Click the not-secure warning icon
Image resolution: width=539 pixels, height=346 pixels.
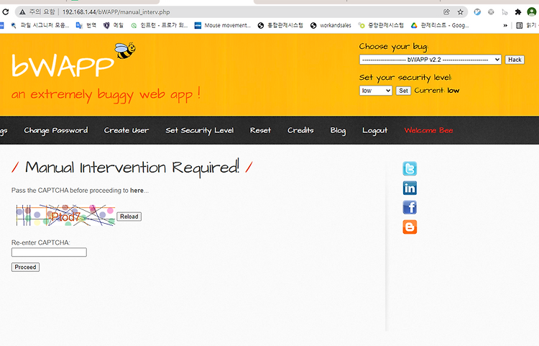point(22,12)
